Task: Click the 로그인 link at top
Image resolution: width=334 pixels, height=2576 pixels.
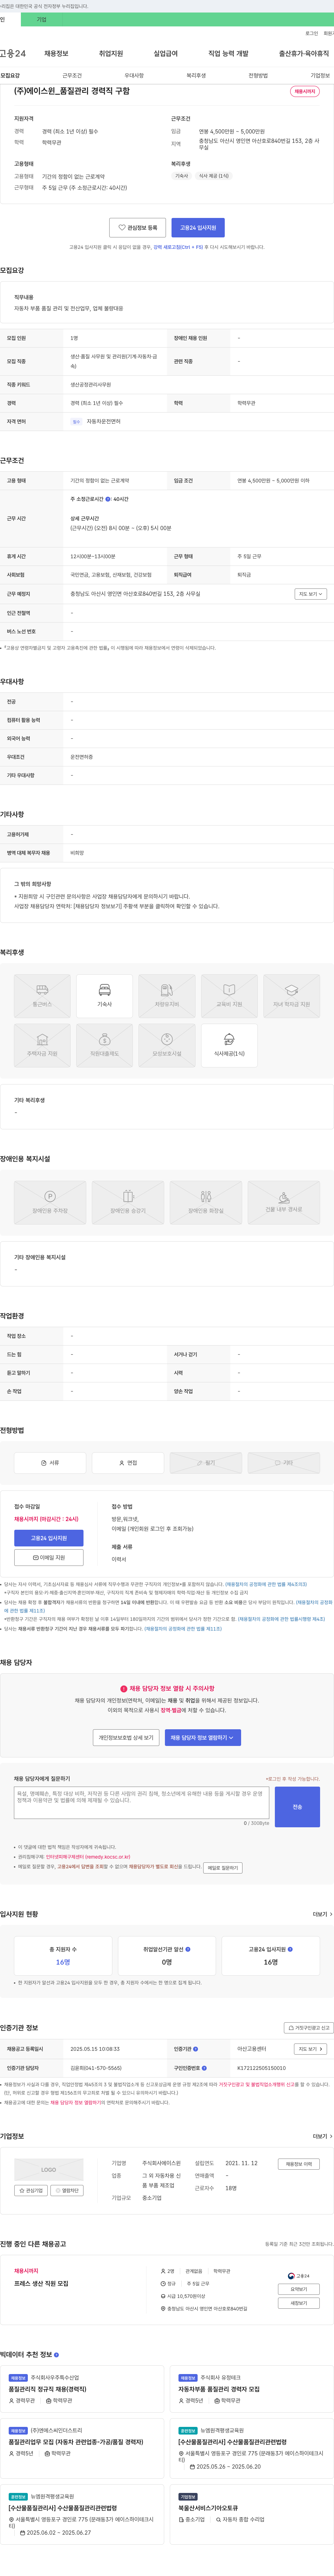Action: (312, 33)
